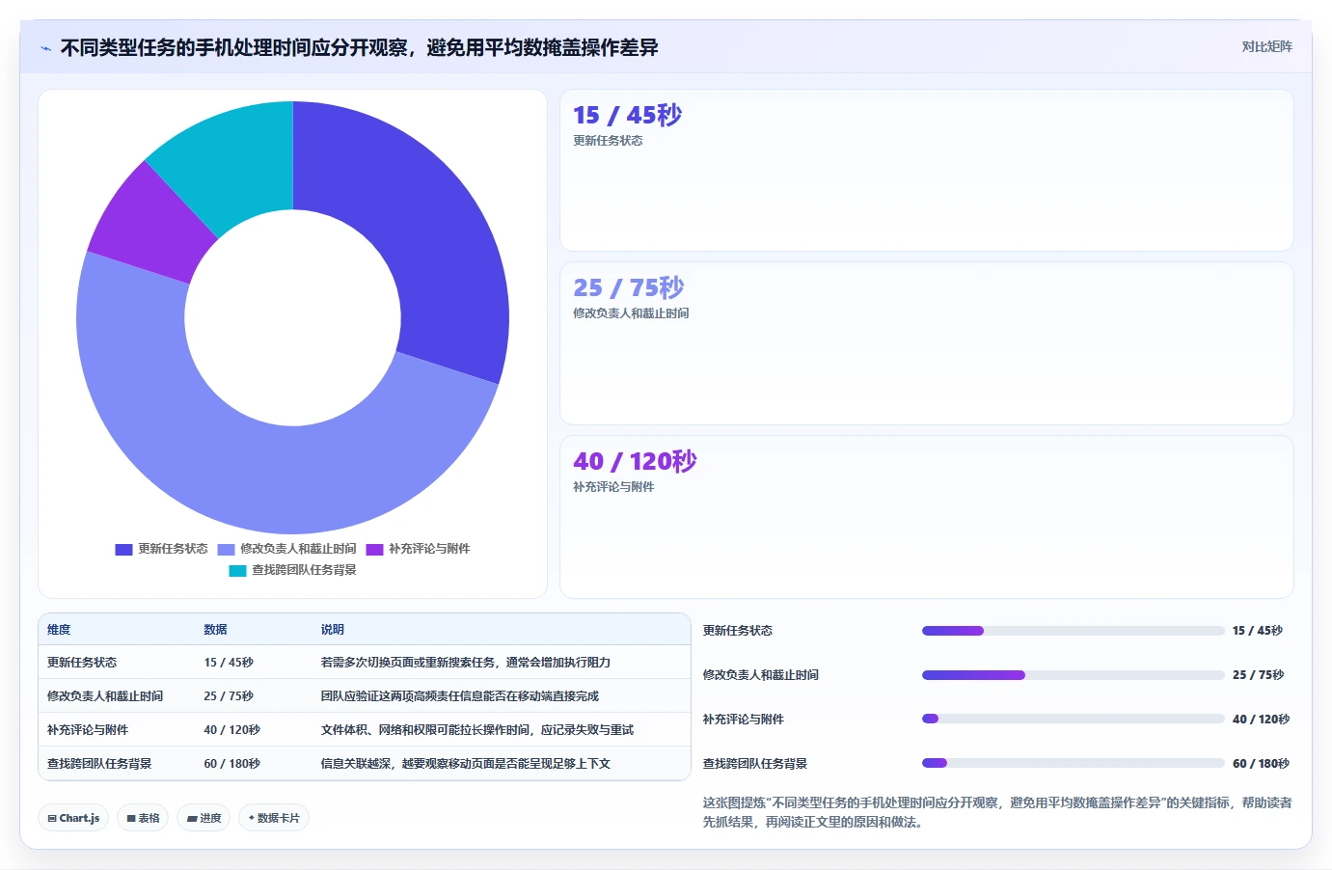
Task: Toggle the 补充评论与附件 legend item under the chart
Action: point(418,549)
